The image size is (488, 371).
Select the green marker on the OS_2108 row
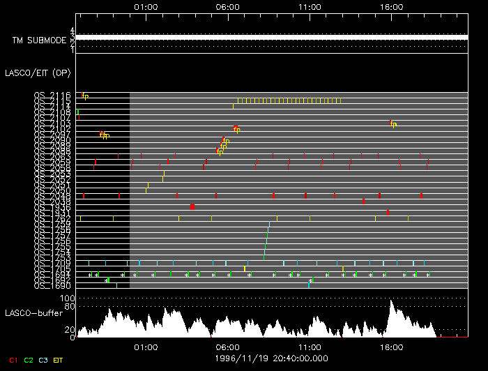coord(78,112)
